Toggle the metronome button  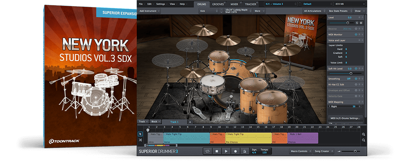[245, 151]
